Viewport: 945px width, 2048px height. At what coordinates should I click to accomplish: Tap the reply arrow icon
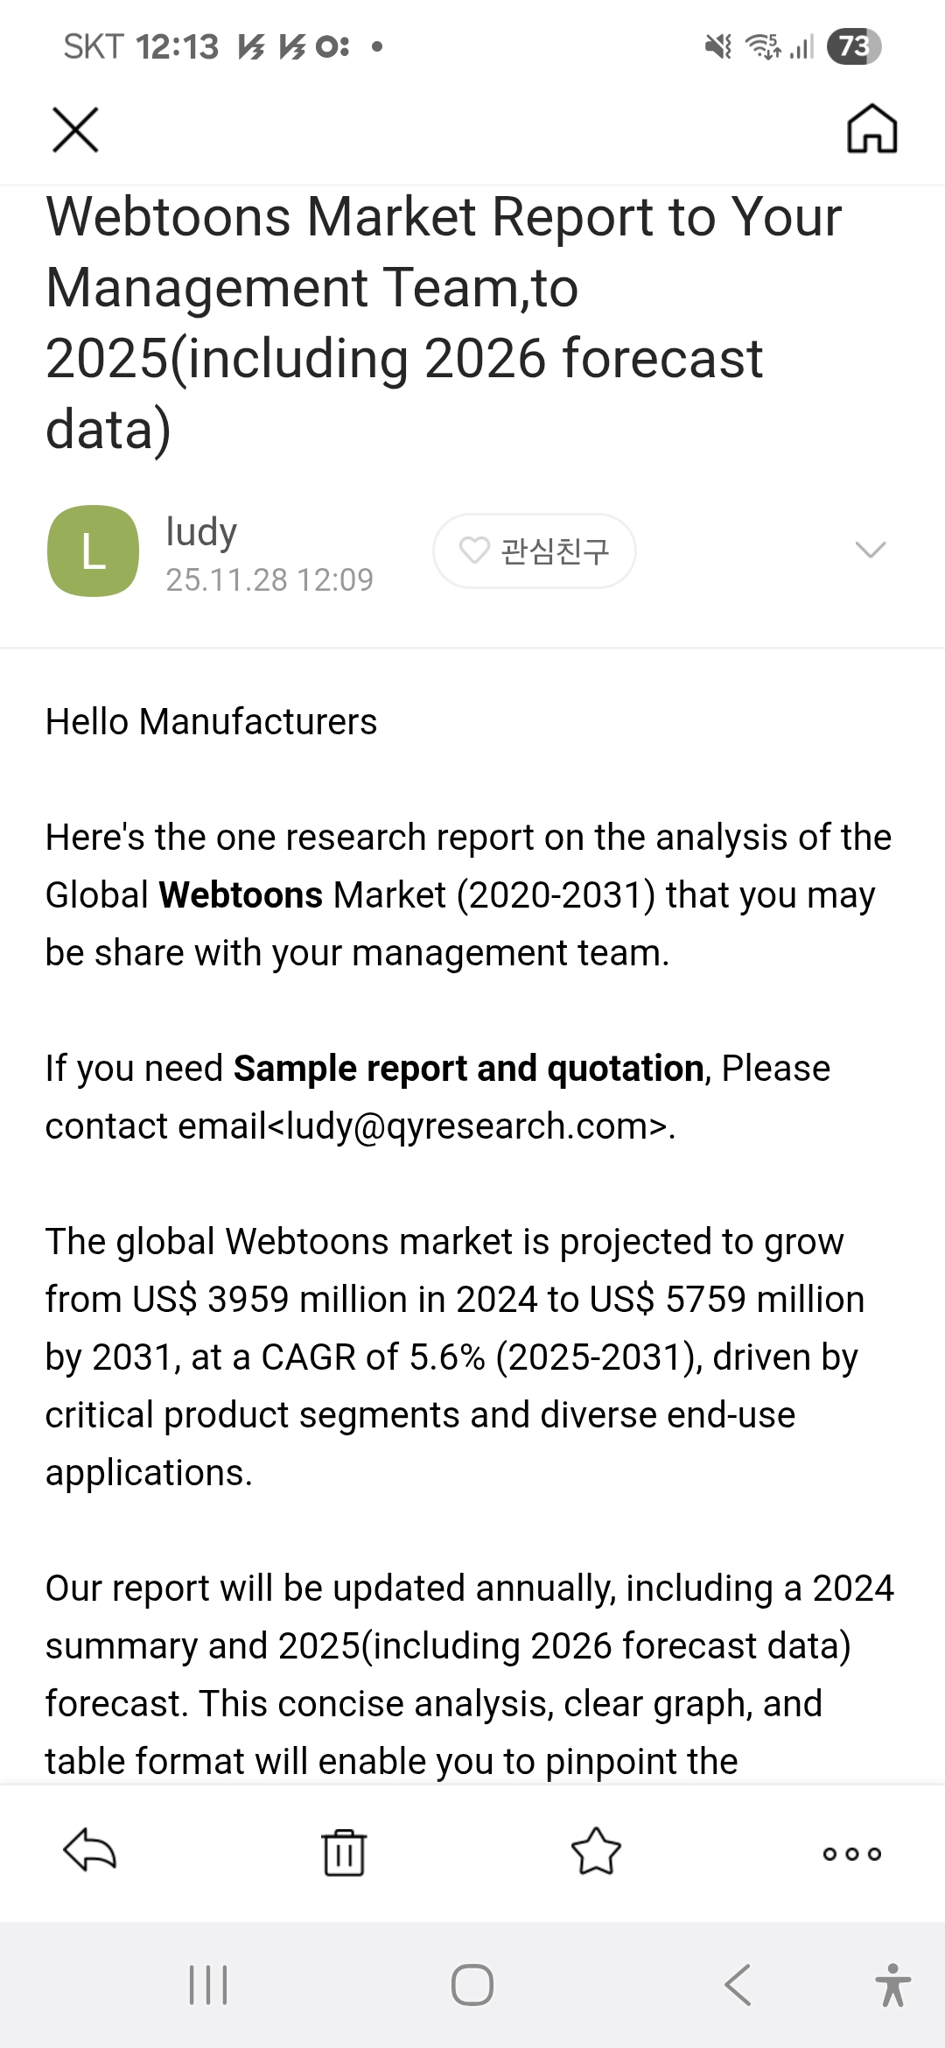(90, 1850)
